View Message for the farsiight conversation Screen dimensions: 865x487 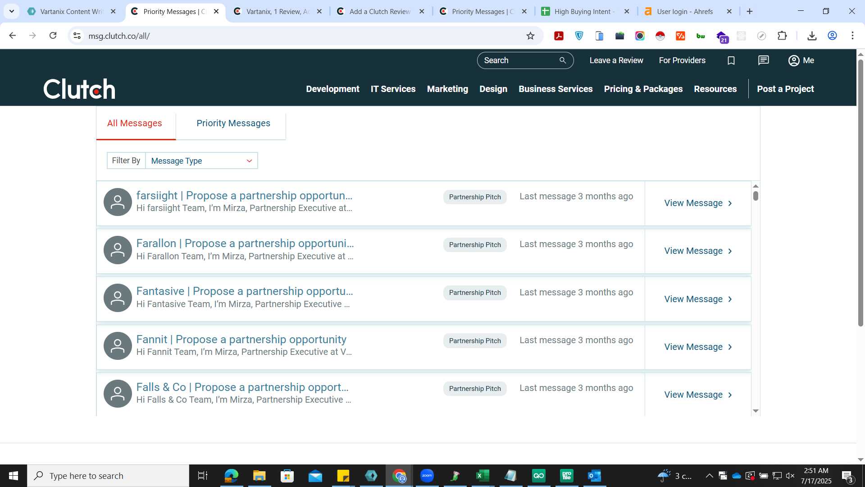[x=698, y=203]
